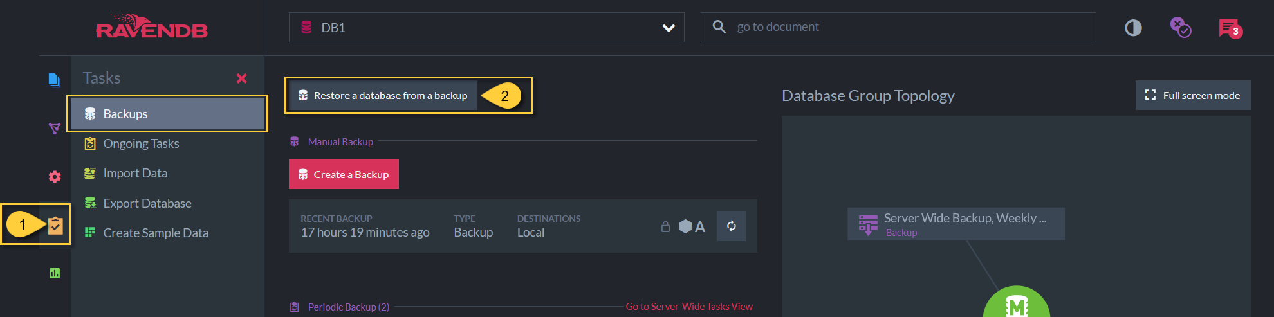Click the Tasks panel title
The height and width of the screenshot is (317, 1274).
point(102,78)
